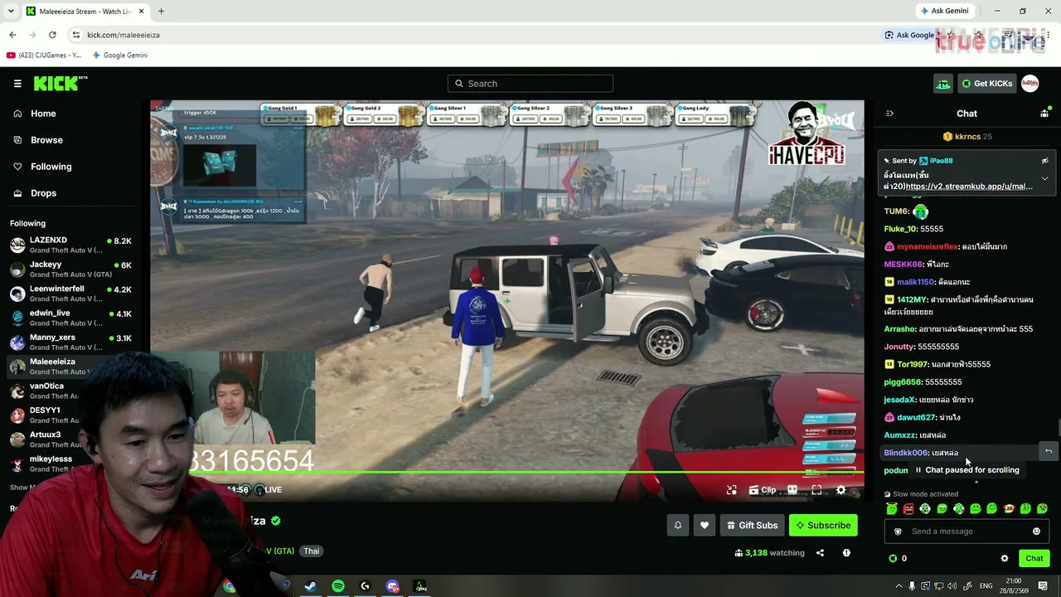Click chat username mynameisreflex
The height and width of the screenshot is (597, 1061).
coord(928,247)
